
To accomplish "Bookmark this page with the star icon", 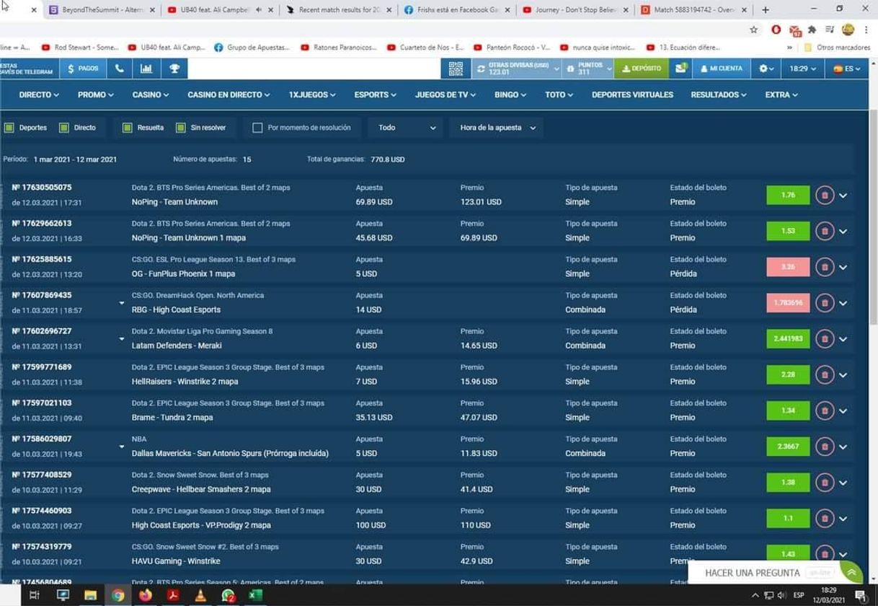I will click(x=753, y=30).
